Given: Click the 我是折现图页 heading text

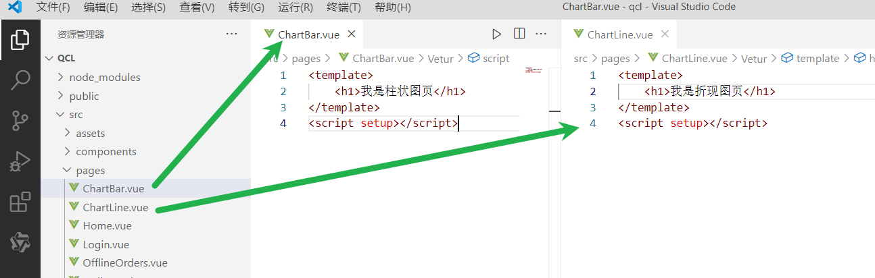Looking at the screenshot, I should pos(705,91).
